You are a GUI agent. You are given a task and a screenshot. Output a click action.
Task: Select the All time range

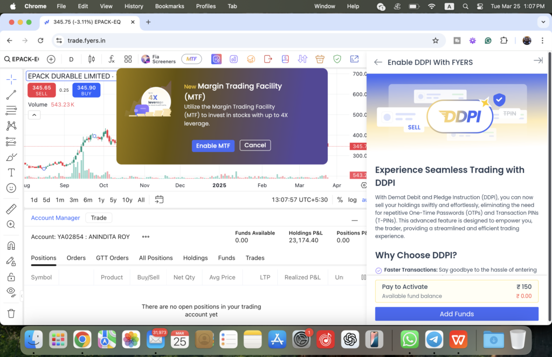click(x=141, y=200)
